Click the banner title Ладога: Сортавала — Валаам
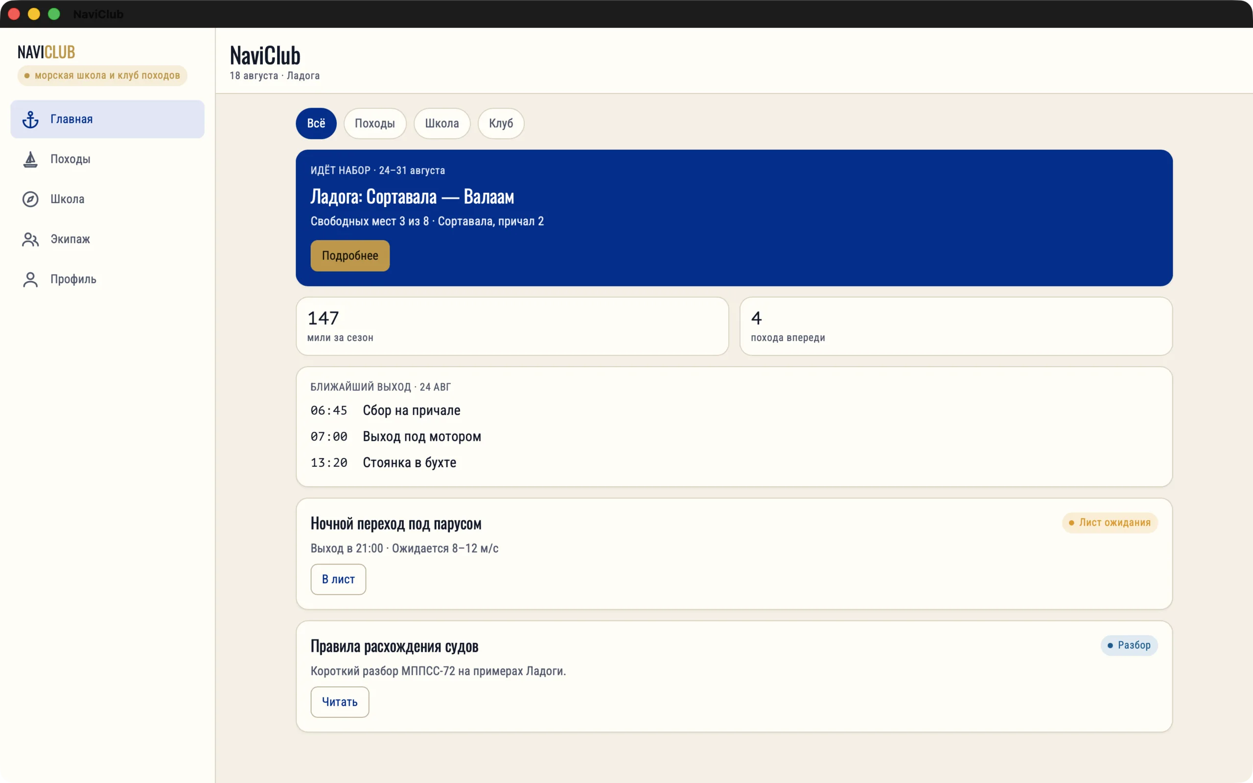Image resolution: width=1253 pixels, height=783 pixels. point(412,197)
